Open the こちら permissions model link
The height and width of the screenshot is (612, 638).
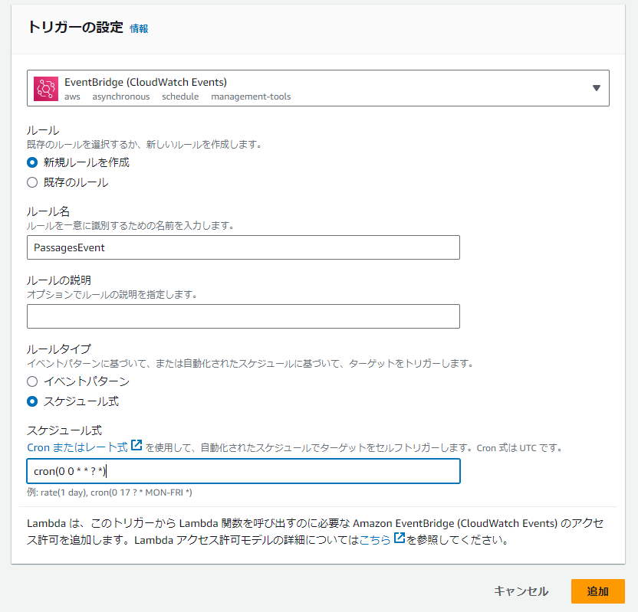(x=375, y=540)
